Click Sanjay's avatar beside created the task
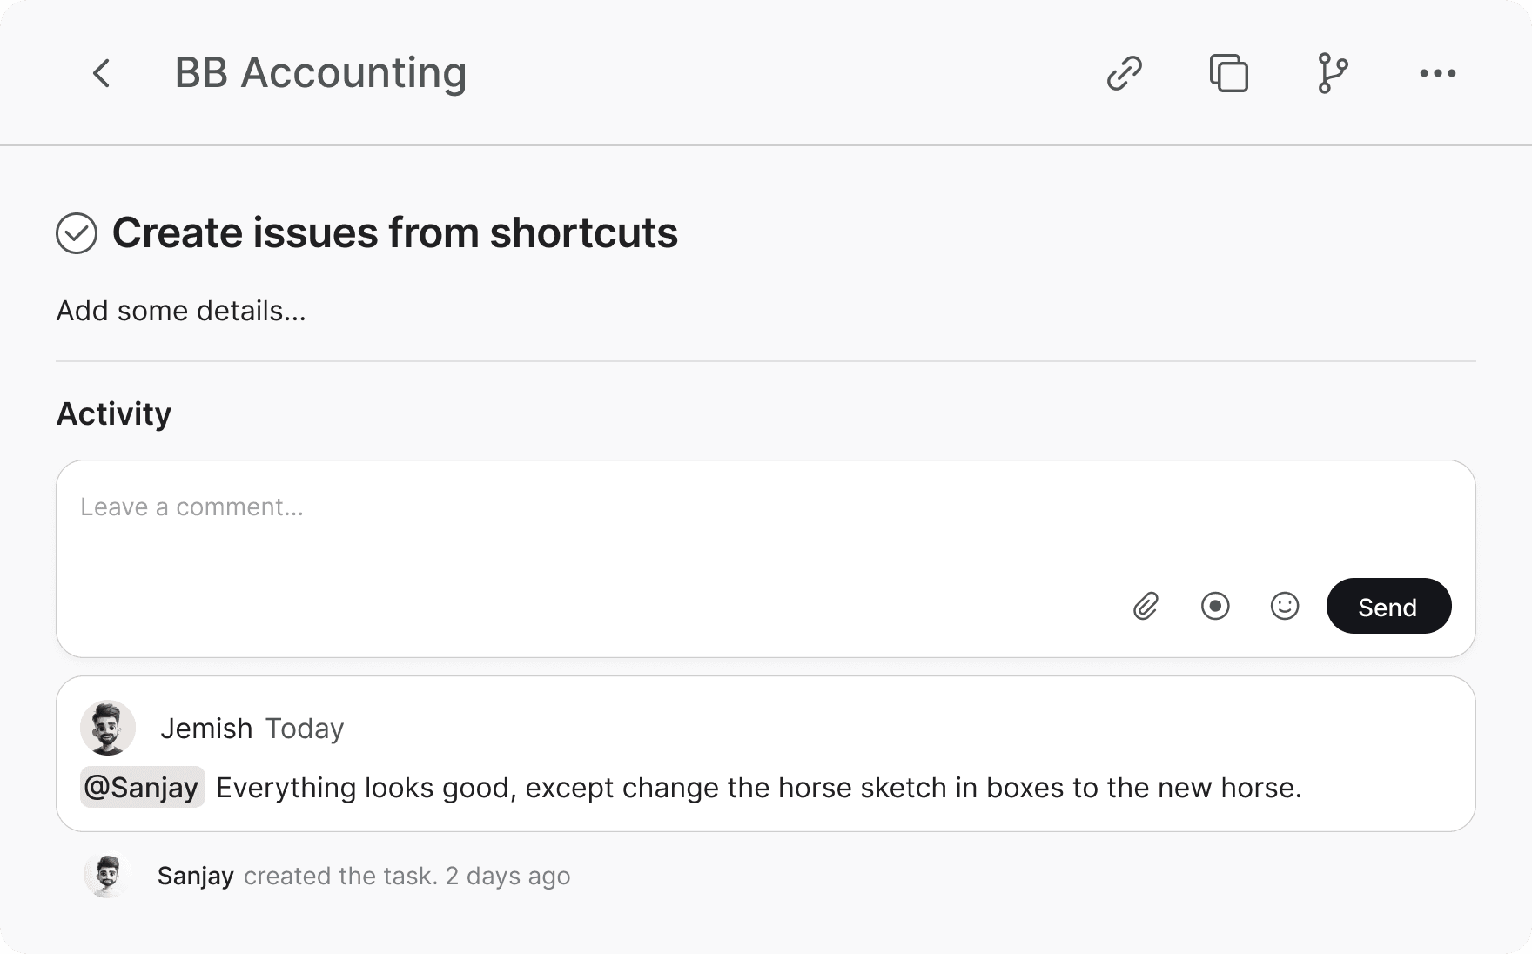This screenshot has height=954, width=1532. (108, 876)
